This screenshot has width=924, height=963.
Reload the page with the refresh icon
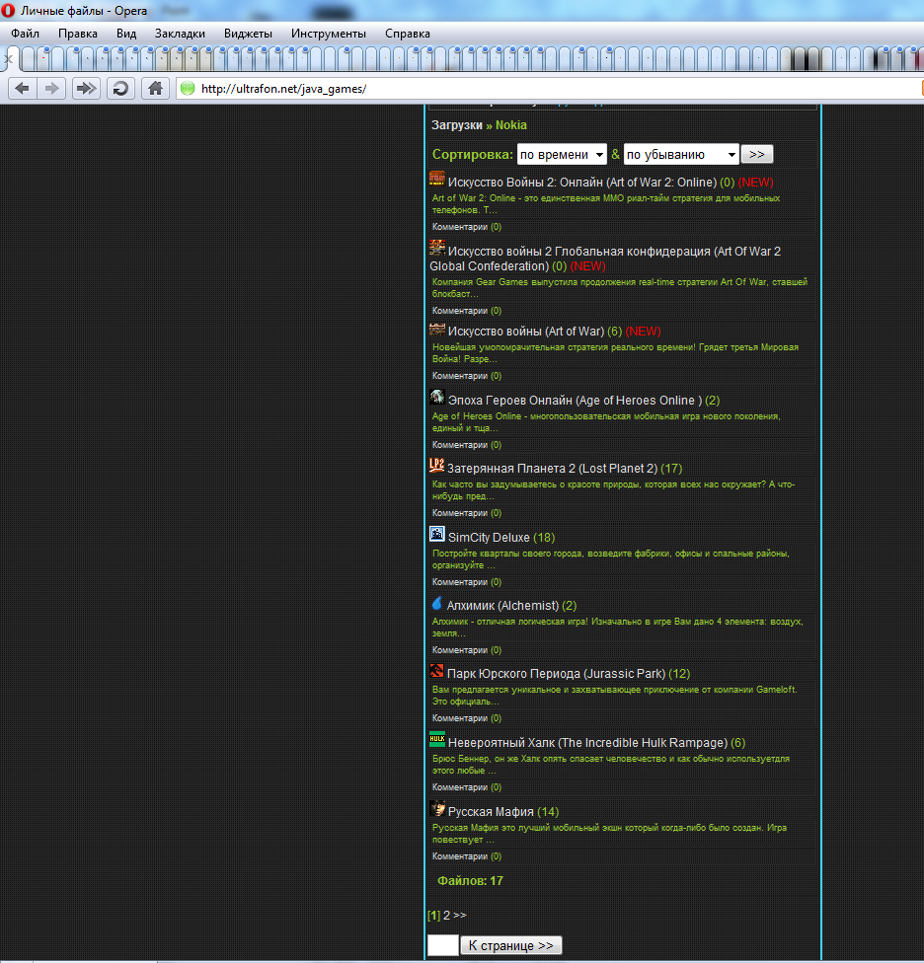tap(120, 89)
